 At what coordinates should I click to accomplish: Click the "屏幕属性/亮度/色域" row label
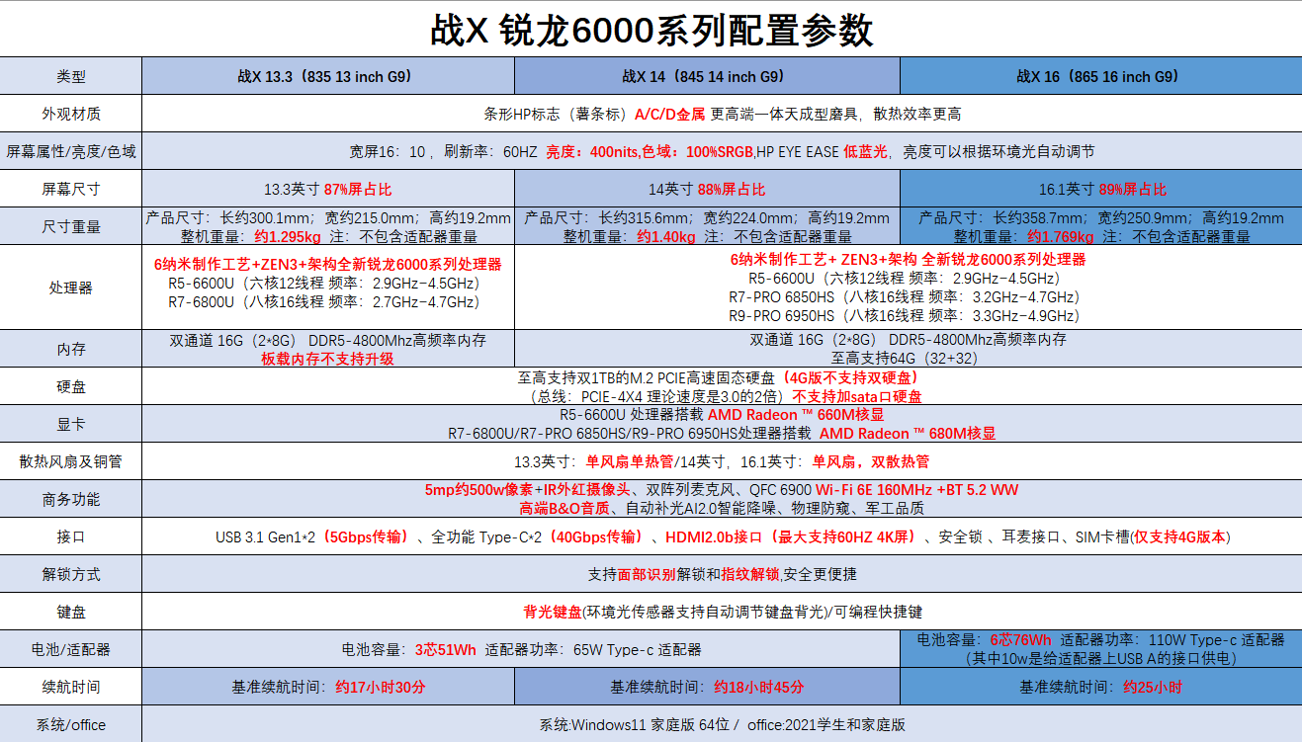pyautogui.click(x=71, y=151)
